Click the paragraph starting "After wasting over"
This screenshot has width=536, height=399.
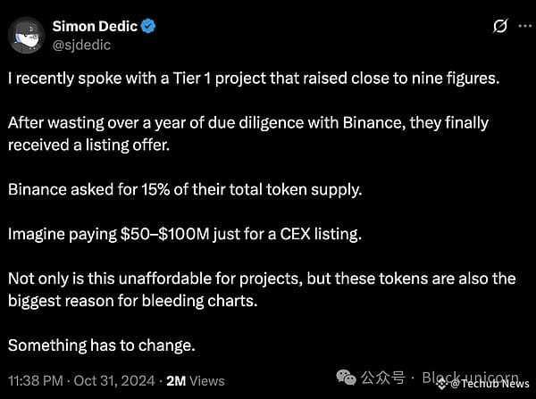(x=248, y=134)
